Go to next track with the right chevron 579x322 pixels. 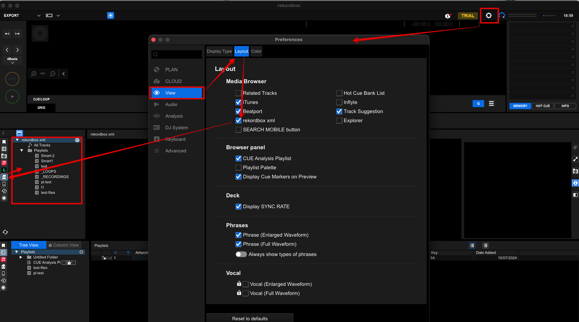point(18,50)
